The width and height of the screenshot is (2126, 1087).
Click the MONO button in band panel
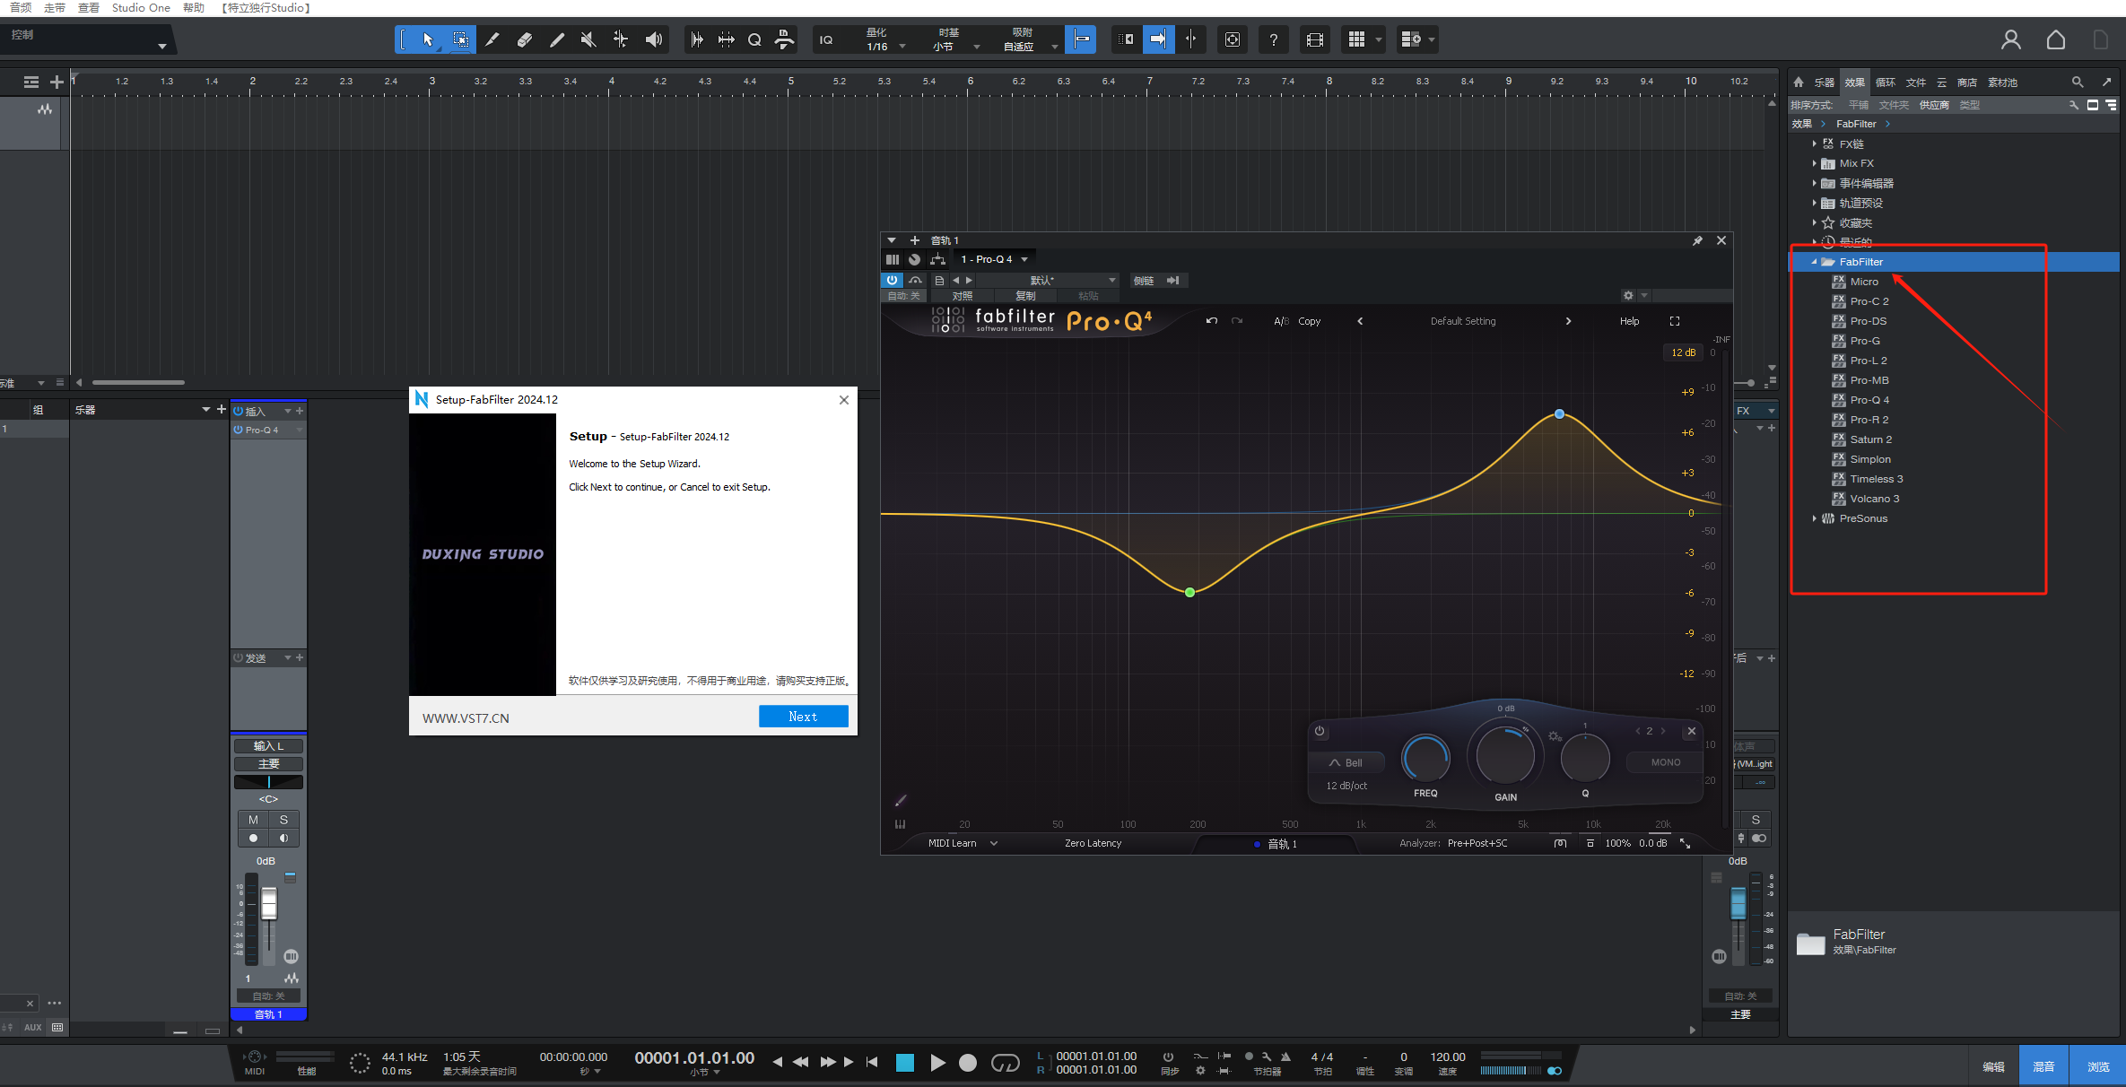pos(1666,762)
